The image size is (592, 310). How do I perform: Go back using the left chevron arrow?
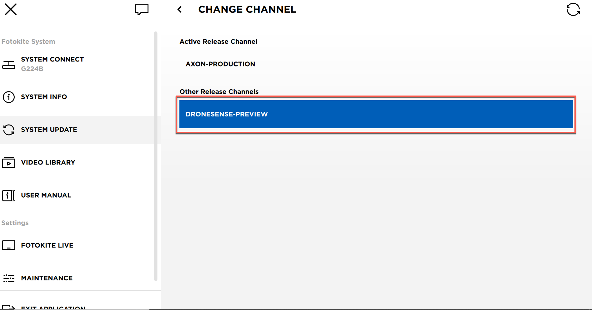click(179, 9)
